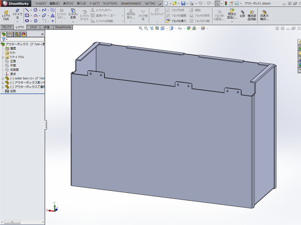Viewport: 301px width, 225px height.
Task: Expand the panel tabs chevron (»)
Action: (43, 34)
